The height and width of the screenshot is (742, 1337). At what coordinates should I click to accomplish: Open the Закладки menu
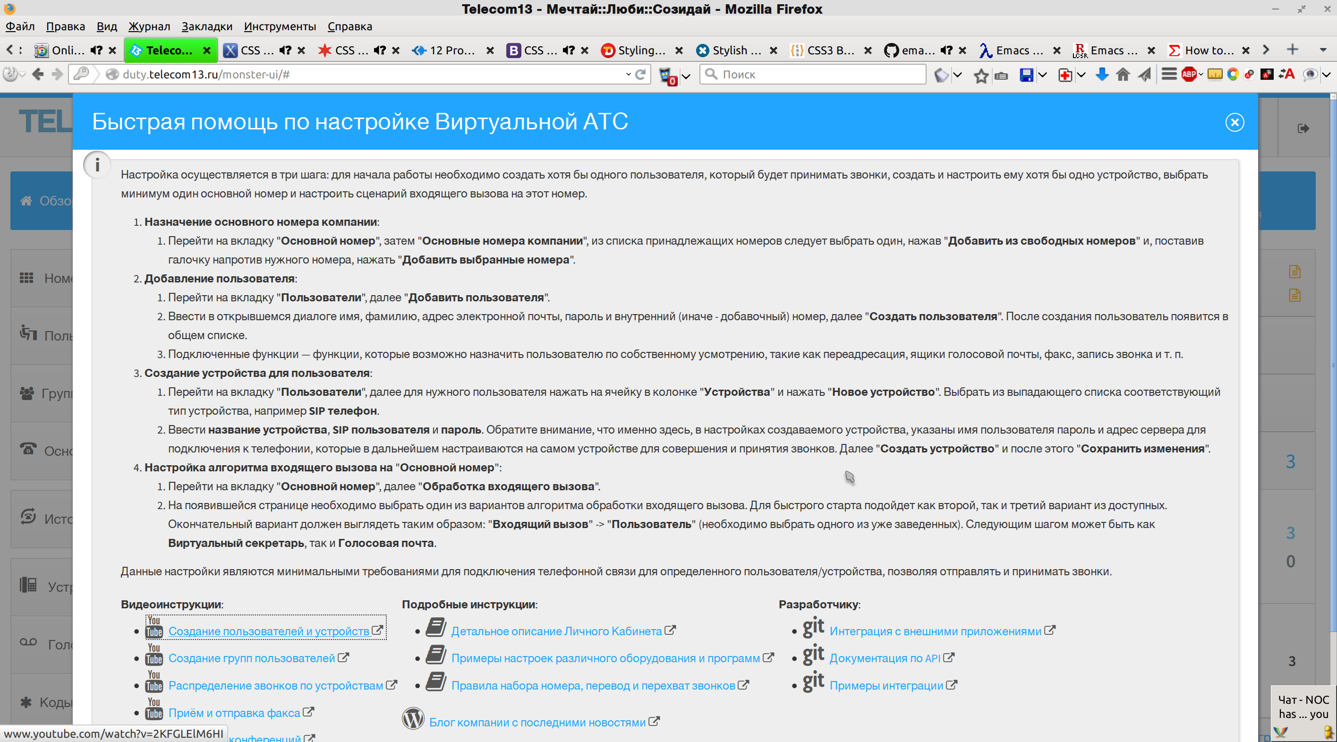click(206, 26)
